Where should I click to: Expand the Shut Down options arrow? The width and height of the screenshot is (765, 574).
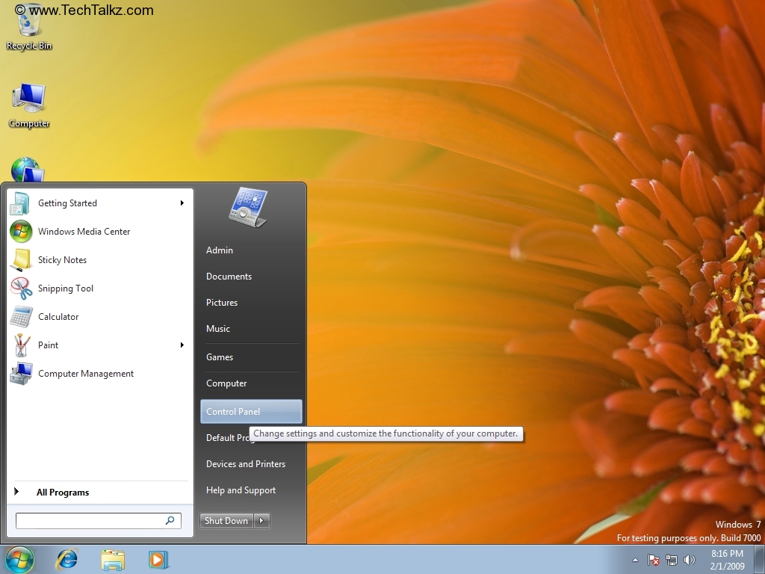pyautogui.click(x=261, y=520)
